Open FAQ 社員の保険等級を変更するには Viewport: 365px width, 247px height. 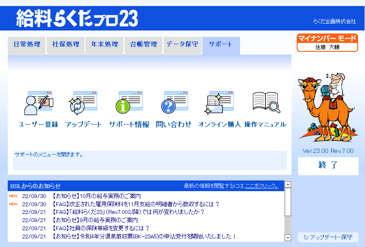pos(100,228)
